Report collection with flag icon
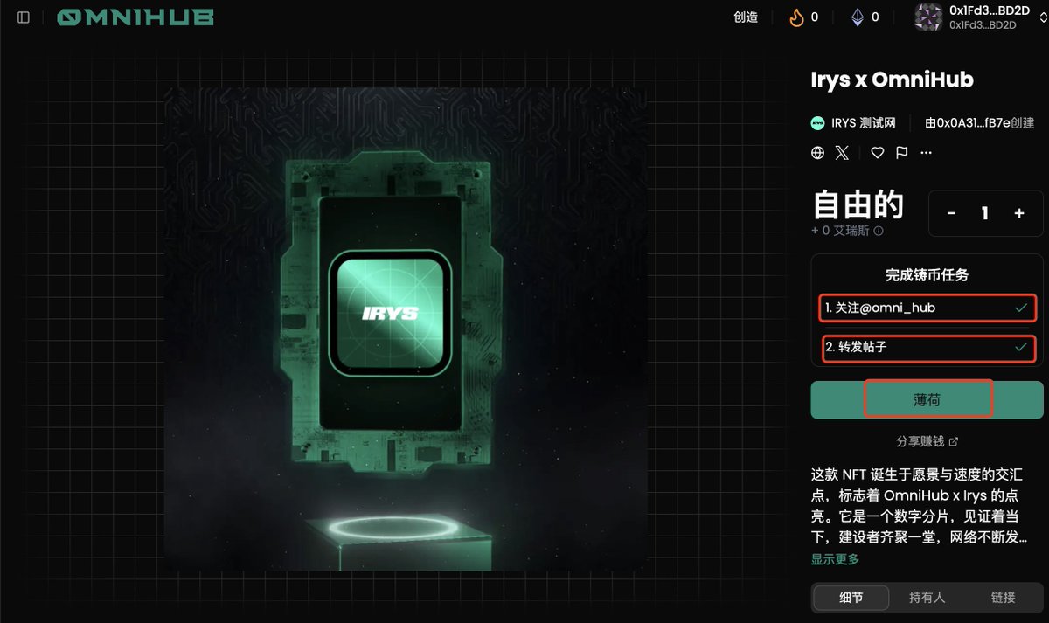1049x623 pixels. 901,153
